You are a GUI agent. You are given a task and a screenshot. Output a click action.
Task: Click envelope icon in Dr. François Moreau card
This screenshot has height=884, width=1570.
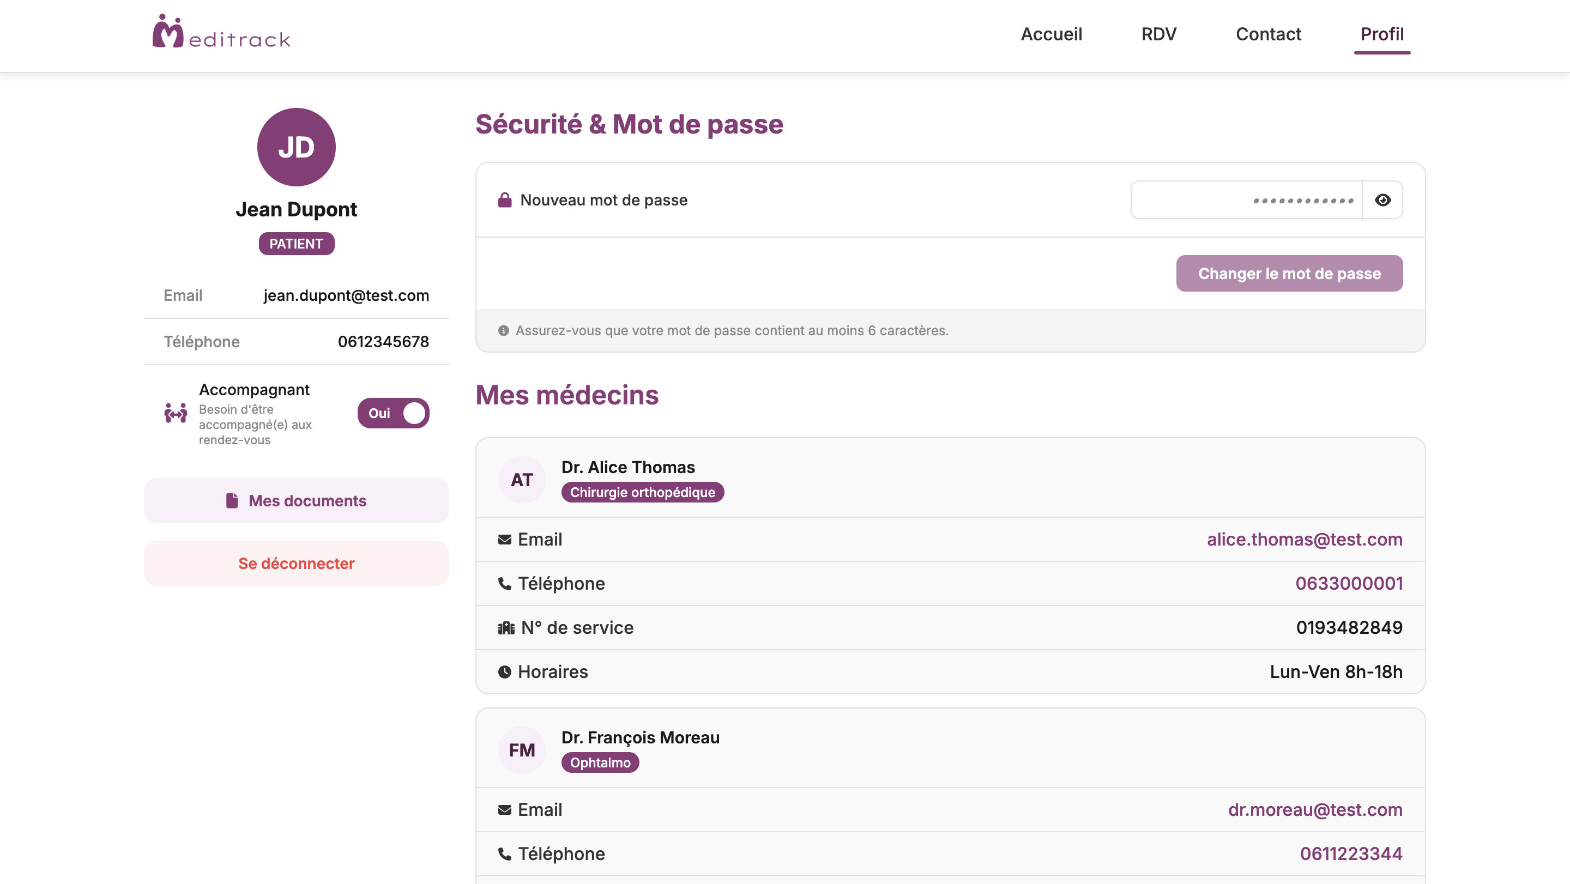point(505,810)
